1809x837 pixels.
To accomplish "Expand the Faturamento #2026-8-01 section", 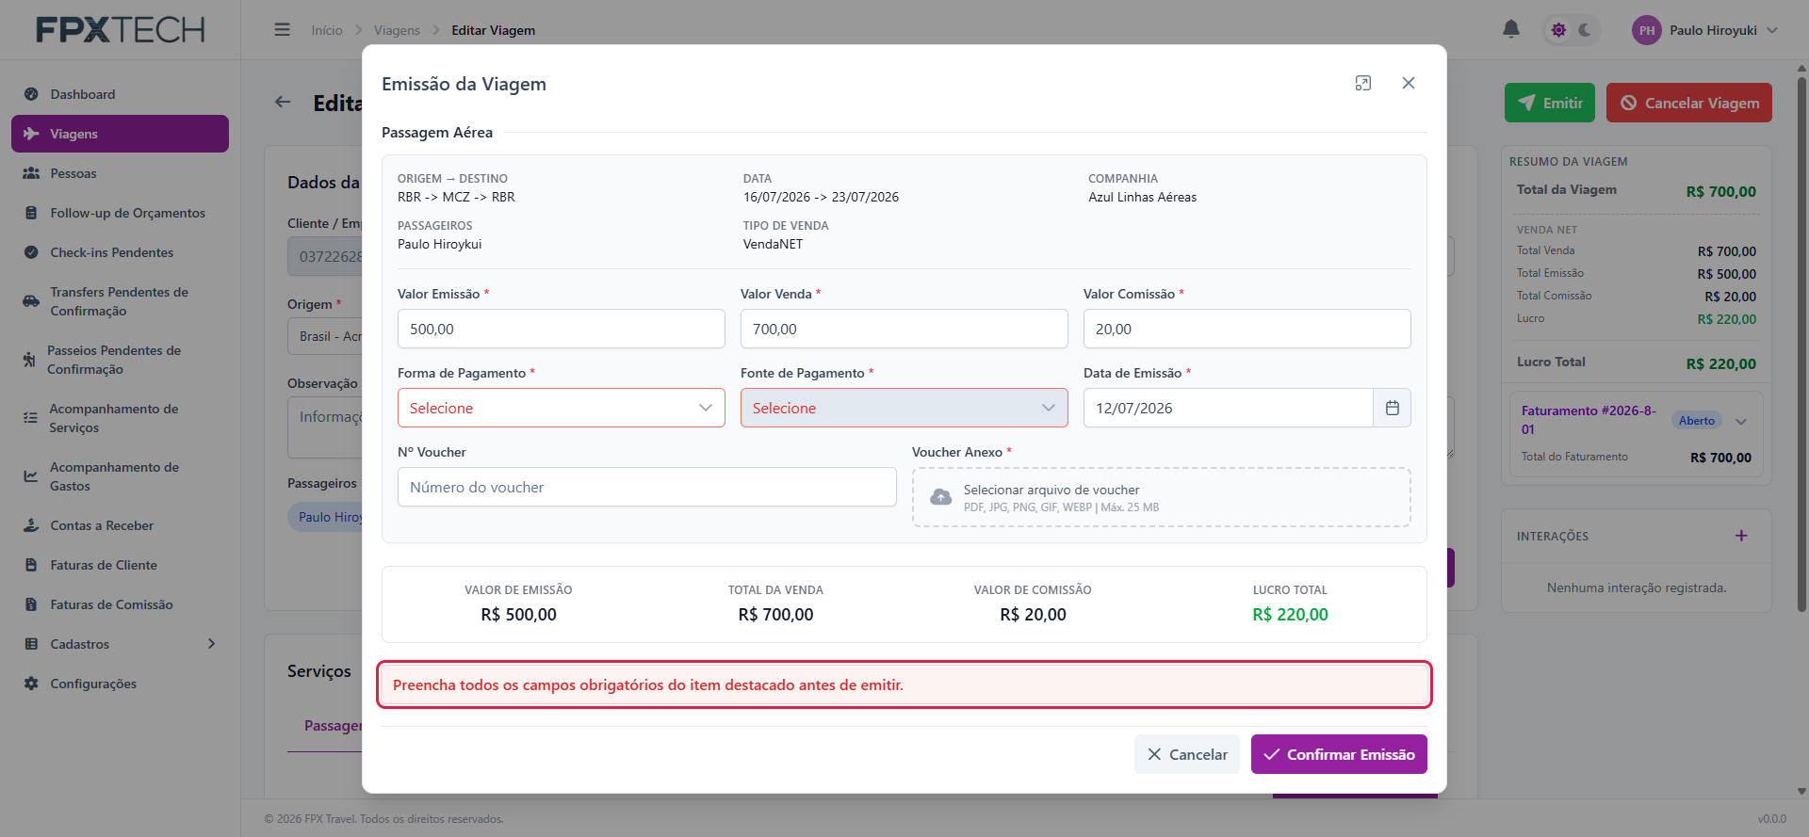I will (1741, 421).
